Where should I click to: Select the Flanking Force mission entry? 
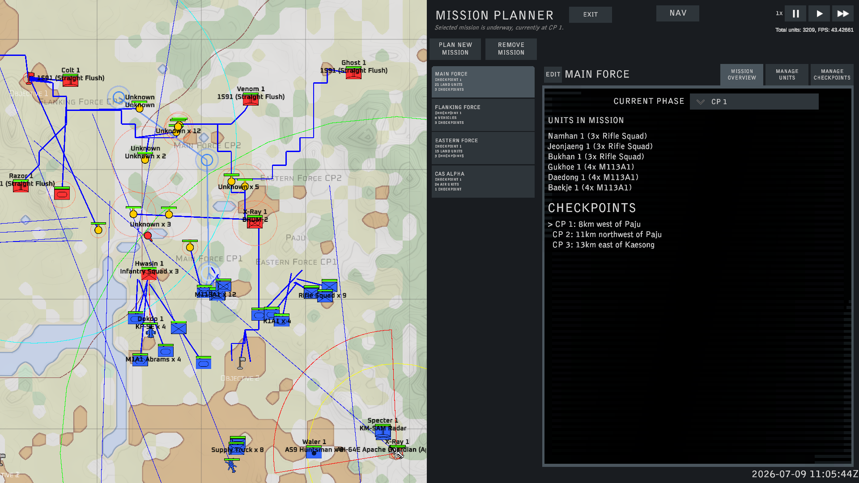483,115
